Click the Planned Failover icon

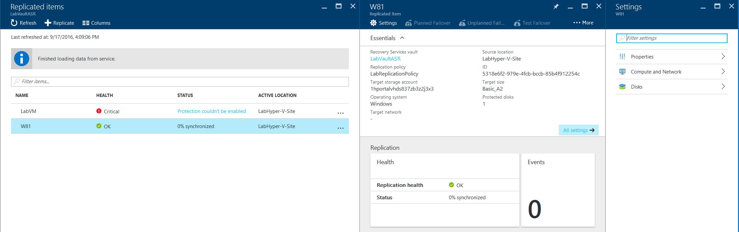tap(409, 23)
